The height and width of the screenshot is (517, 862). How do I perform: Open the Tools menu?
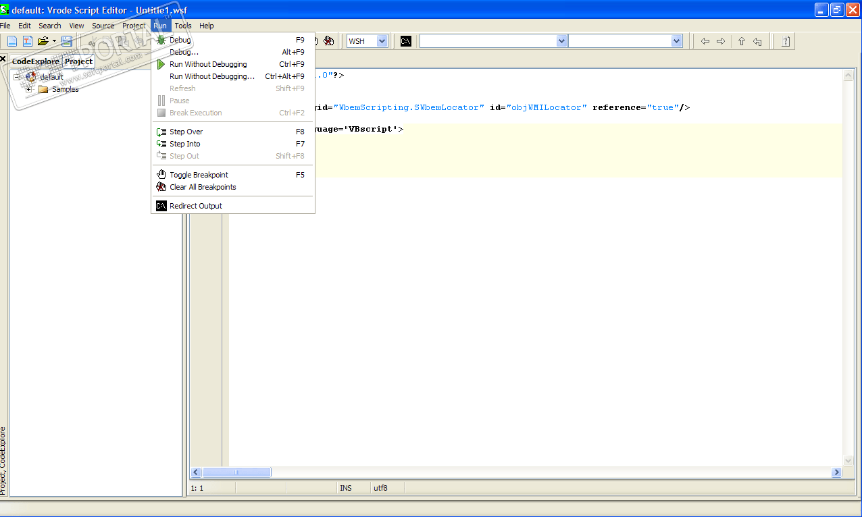(183, 26)
